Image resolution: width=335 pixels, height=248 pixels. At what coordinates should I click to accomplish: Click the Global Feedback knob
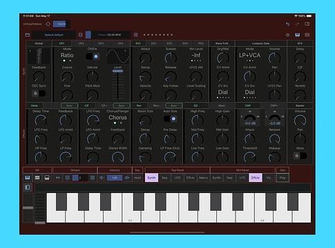click(39, 76)
